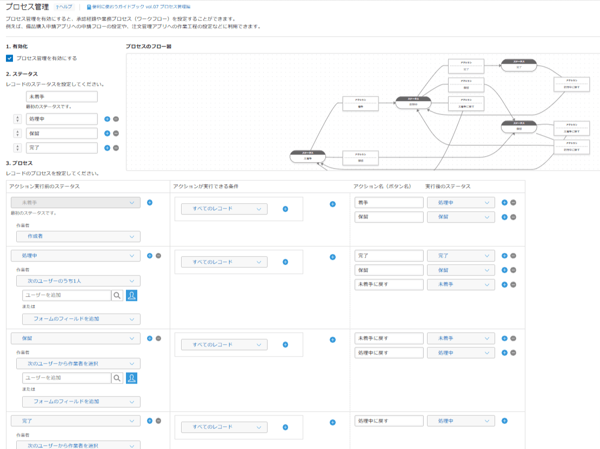Click the 未着手 initial status field
600x449 pixels.
pyautogui.click(x=62, y=96)
